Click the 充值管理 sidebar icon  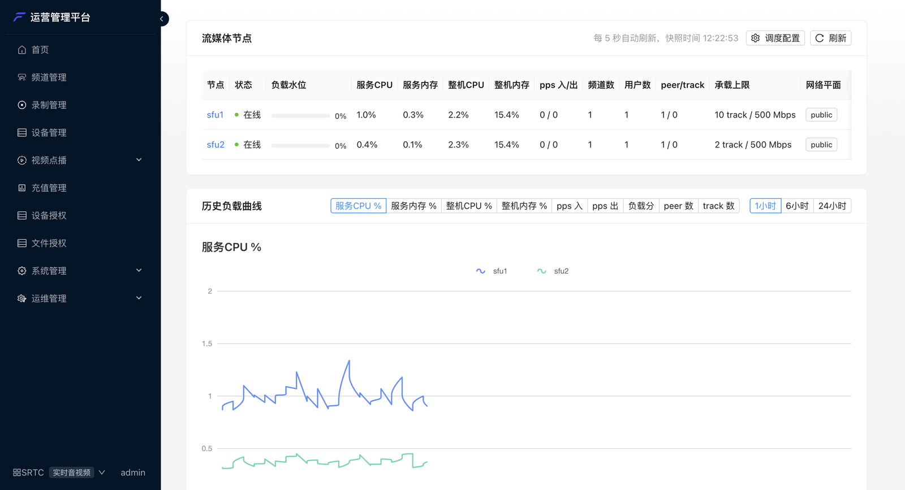click(22, 188)
